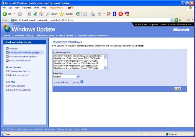Click the grayed Forward arrow icon
Image resolution: width=195 pixels, height=137 pixels.
19,14
